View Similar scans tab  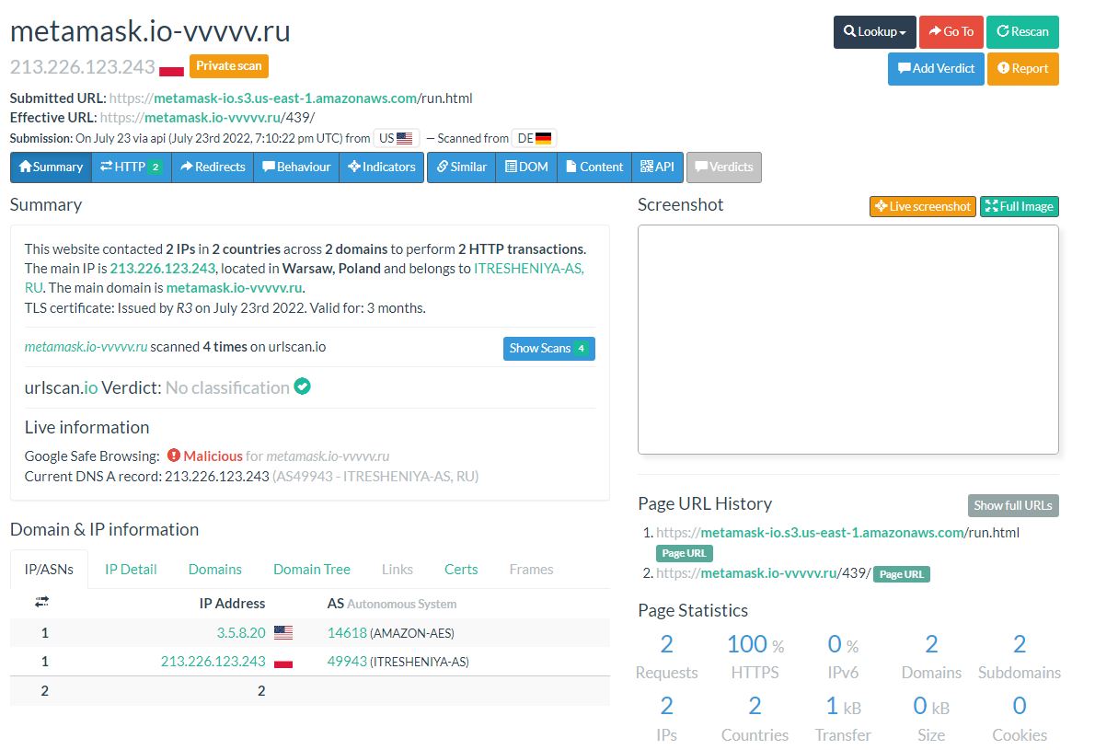point(461,167)
